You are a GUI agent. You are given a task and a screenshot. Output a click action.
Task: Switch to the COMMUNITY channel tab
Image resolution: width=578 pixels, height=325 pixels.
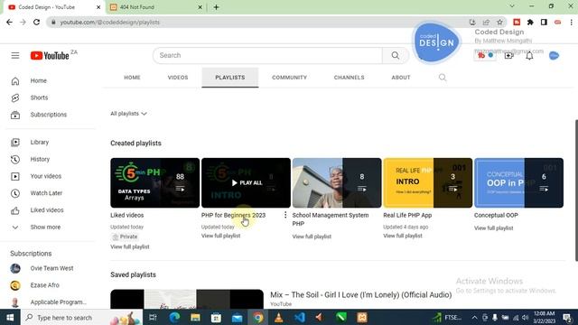289,78
